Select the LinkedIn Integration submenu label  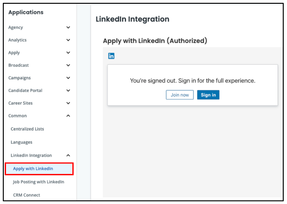(x=31, y=155)
